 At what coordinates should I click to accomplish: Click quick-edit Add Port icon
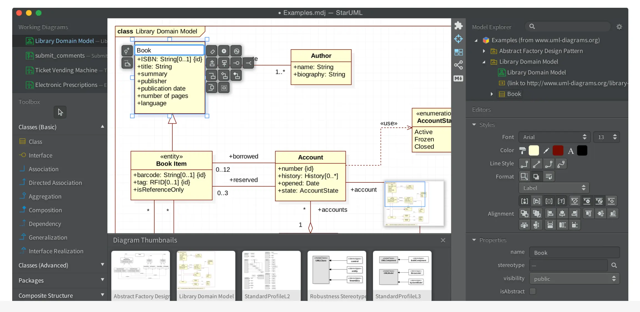point(212,88)
